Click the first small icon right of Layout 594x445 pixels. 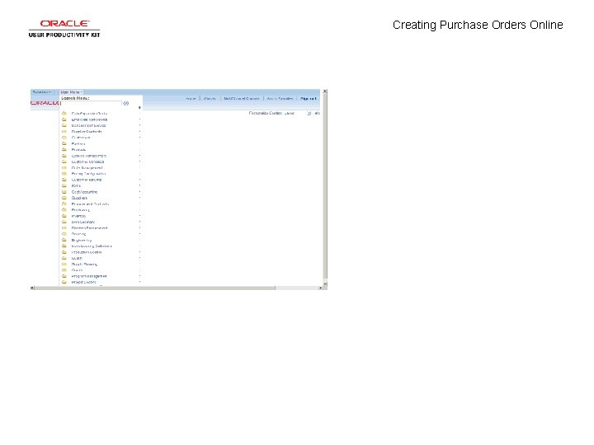(309, 113)
